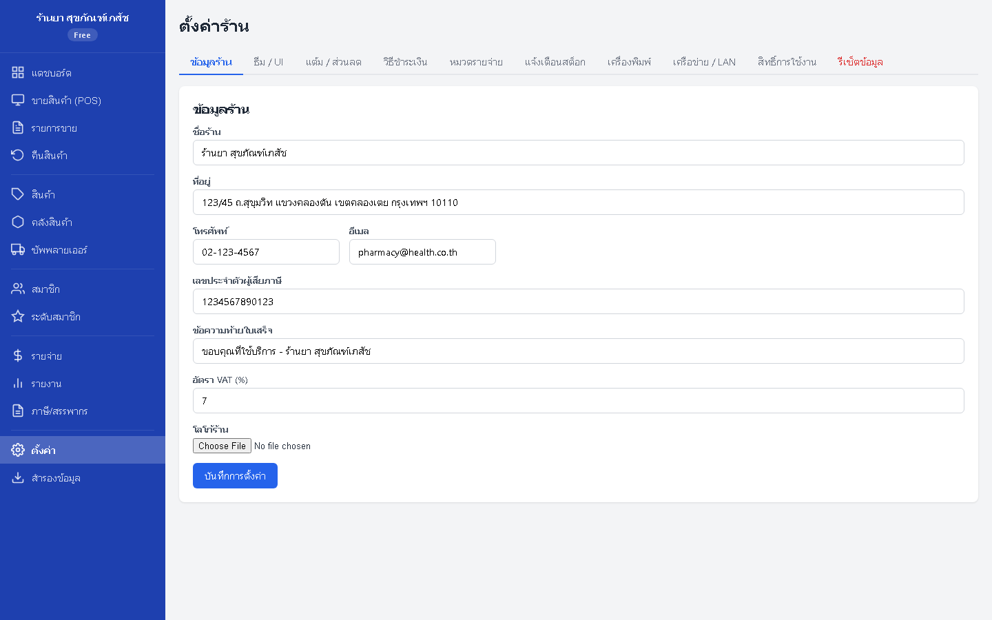Click the return-goods circular arrow icon

pyautogui.click(x=18, y=155)
